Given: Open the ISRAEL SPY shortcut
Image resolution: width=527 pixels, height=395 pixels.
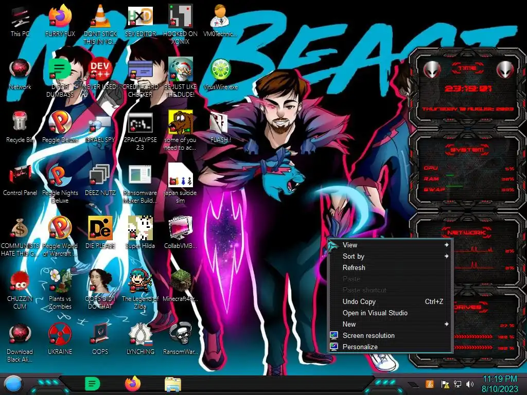Looking at the screenshot, I should 100,129.
